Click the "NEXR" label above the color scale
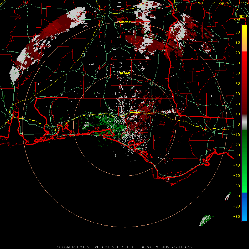Screen dimensions: 249x249 243,17
